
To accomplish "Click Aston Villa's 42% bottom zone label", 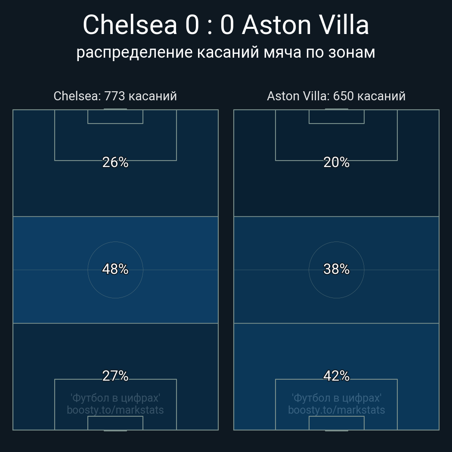I will tap(336, 376).
